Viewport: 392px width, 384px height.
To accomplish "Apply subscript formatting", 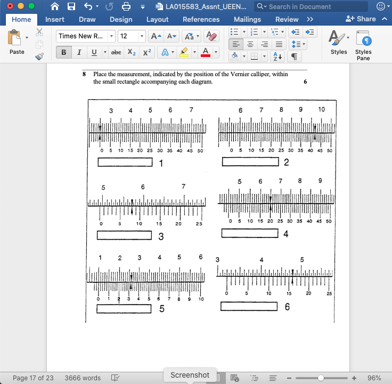I will point(133,52).
